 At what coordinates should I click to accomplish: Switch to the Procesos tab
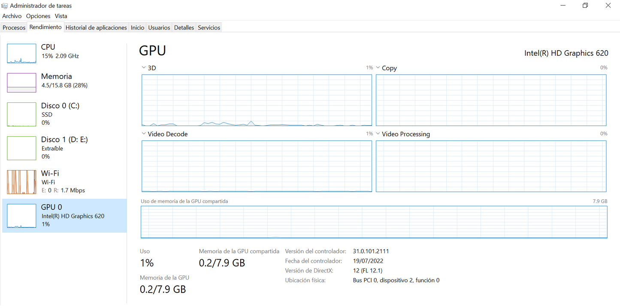(x=14, y=27)
